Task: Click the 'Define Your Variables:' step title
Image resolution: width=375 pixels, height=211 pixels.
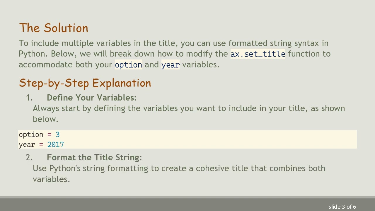Action: pyautogui.click(x=91, y=98)
